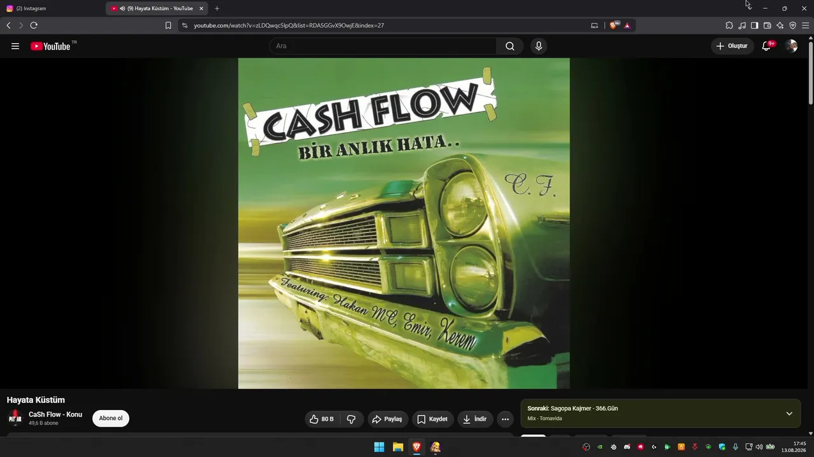
Task: Subscribe with the Abone ol button
Action: (111, 418)
